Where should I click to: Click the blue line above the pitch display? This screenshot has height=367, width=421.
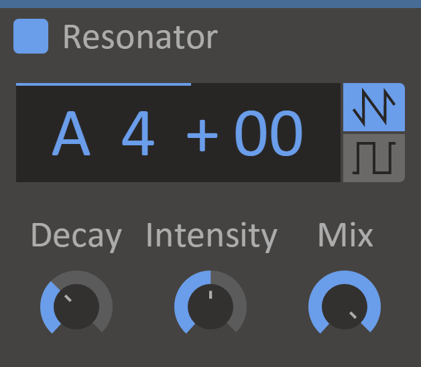coord(103,84)
